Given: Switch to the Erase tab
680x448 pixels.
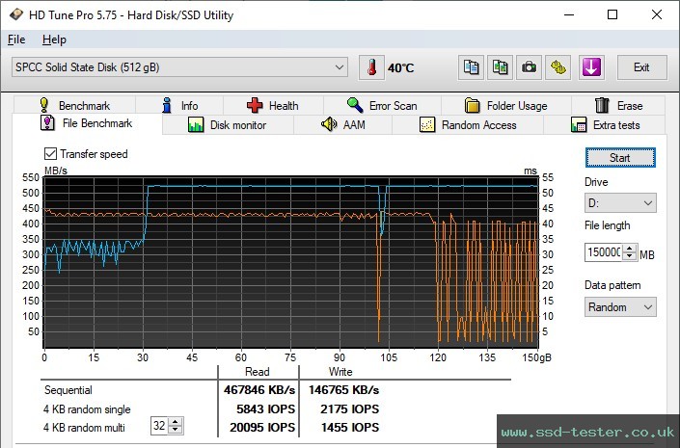Looking at the screenshot, I should pyautogui.click(x=618, y=105).
